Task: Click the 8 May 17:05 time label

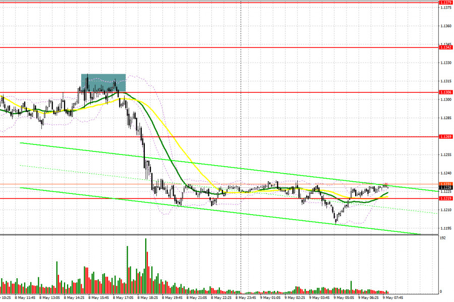Action: (123, 297)
